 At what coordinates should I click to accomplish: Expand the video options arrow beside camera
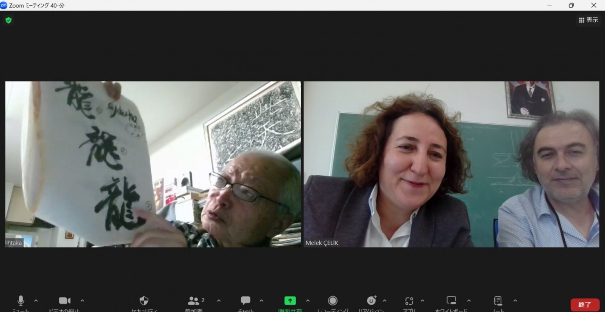[82, 301]
